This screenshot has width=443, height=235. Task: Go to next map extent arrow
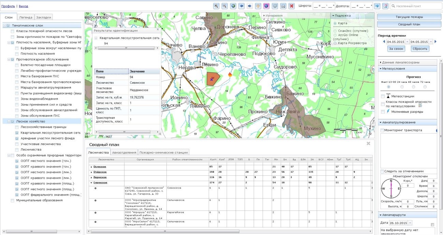click(250, 6)
